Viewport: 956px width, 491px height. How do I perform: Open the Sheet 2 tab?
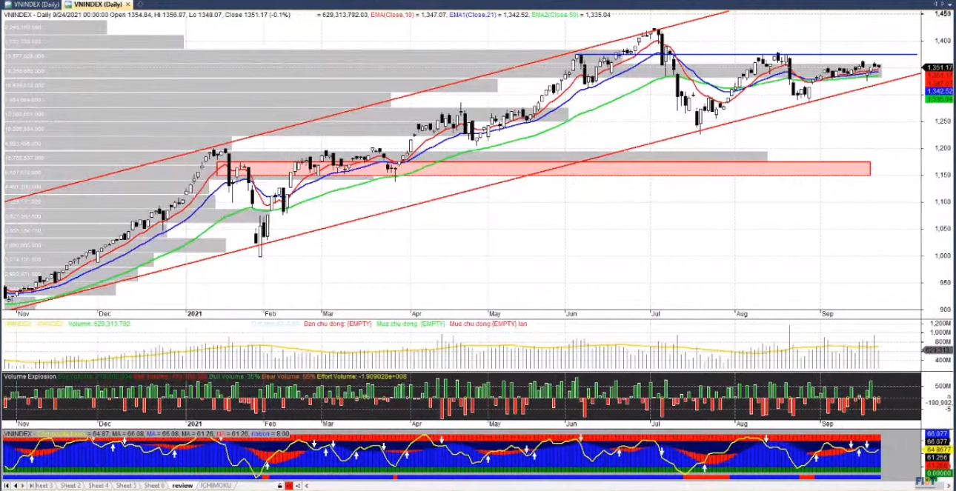pos(70,486)
